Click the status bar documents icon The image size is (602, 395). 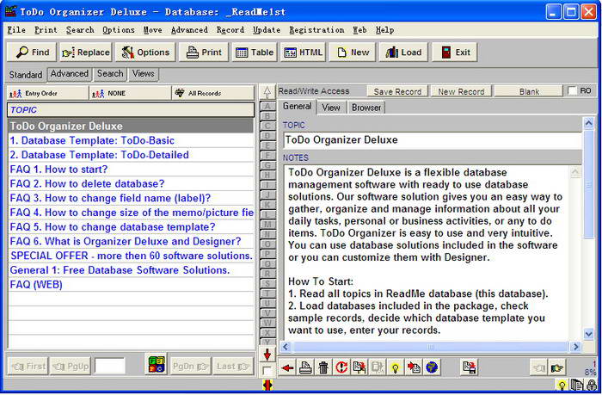point(577,385)
